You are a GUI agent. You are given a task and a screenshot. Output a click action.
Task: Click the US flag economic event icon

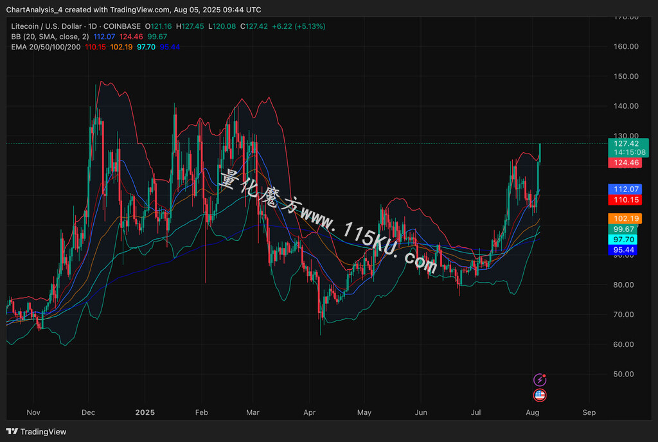540,395
